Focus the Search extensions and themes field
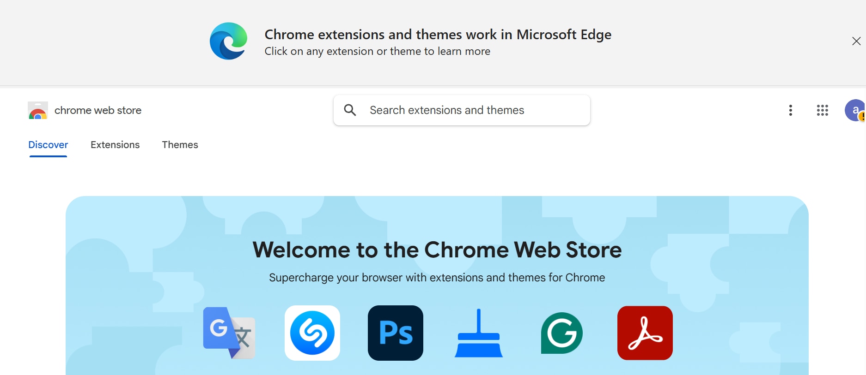This screenshot has width=866, height=375. coord(462,110)
